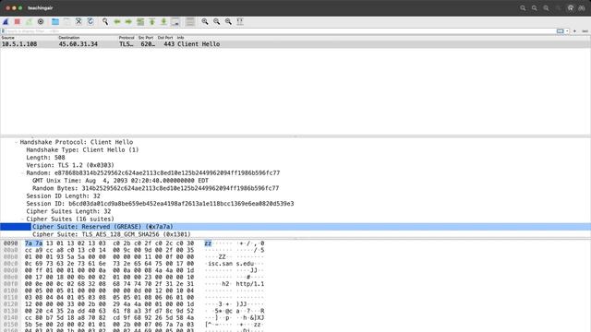Find a packet with magnifier icon
The image size is (591, 332).
click(105, 22)
